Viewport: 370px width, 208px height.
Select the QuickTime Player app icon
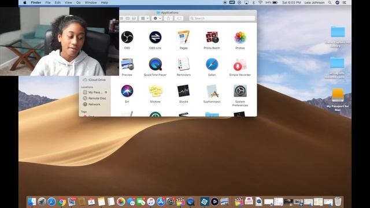[x=156, y=64]
